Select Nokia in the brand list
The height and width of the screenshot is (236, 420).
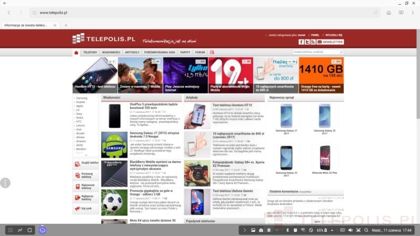click(x=80, y=117)
